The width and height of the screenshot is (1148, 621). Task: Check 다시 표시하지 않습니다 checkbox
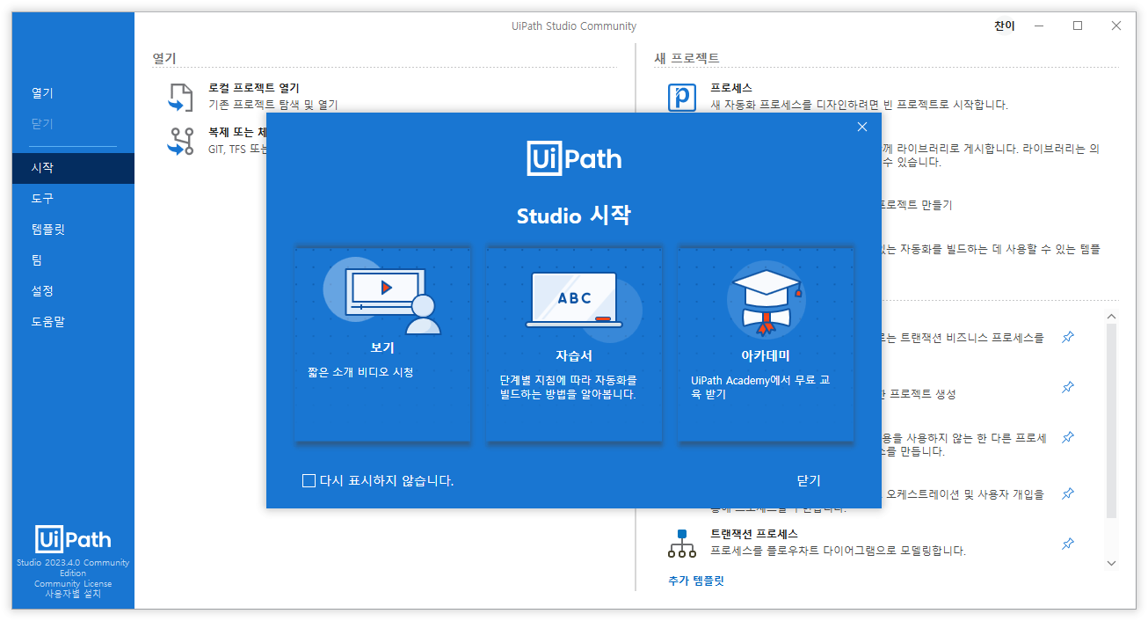[x=309, y=480]
